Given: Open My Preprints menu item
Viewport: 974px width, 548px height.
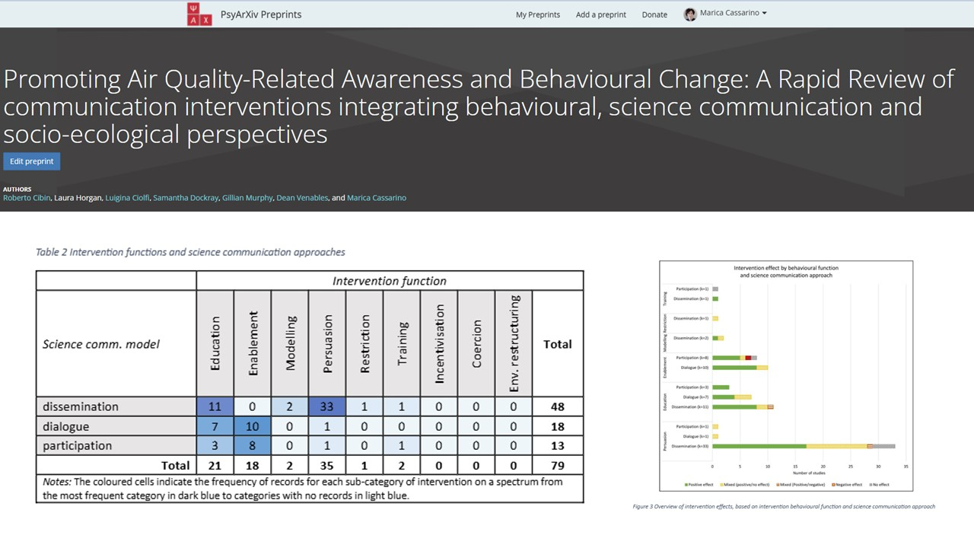Looking at the screenshot, I should (x=537, y=14).
